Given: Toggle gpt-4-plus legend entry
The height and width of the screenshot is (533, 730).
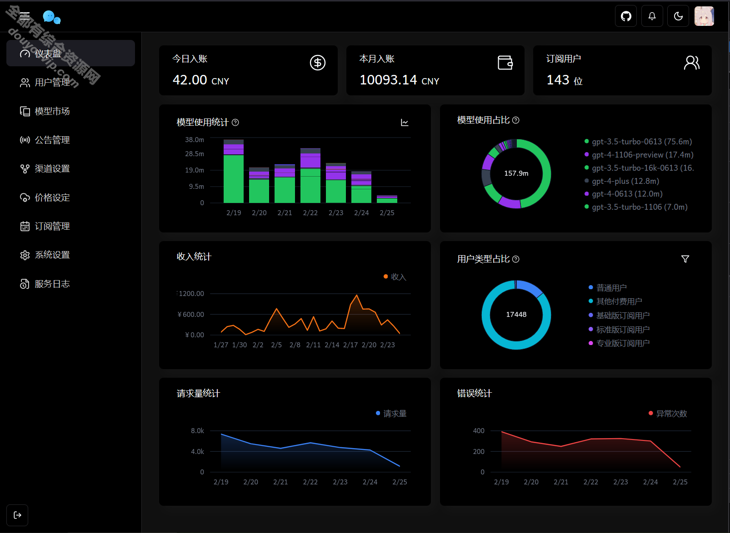Looking at the screenshot, I should [622, 181].
